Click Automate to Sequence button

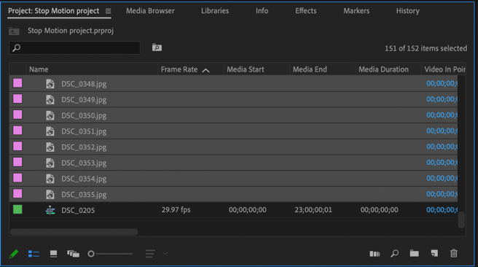point(375,254)
